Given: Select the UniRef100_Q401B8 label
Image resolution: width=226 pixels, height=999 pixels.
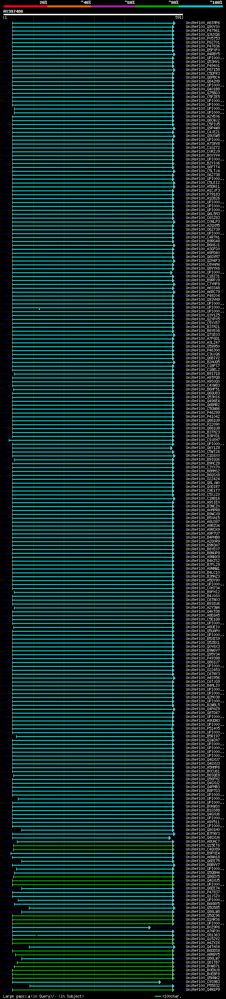Looking at the screenshot, I should (x=203, y=90).
